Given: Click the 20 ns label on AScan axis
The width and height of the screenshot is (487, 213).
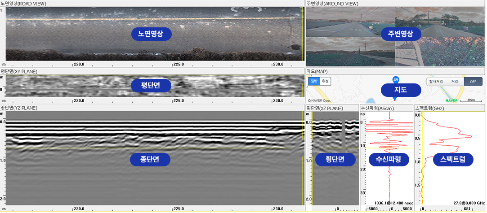Looking at the screenshot, I should coord(362,169).
